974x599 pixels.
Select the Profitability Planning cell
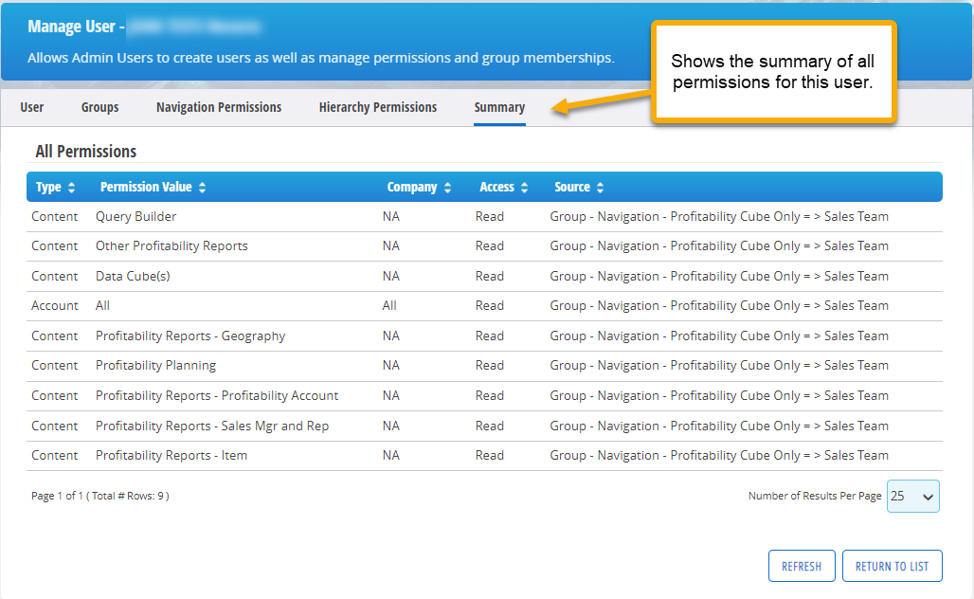(x=156, y=365)
